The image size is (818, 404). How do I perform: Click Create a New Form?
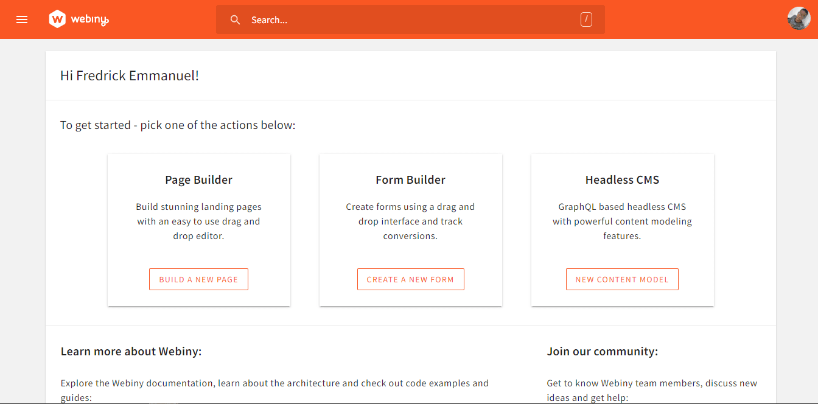tap(411, 279)
